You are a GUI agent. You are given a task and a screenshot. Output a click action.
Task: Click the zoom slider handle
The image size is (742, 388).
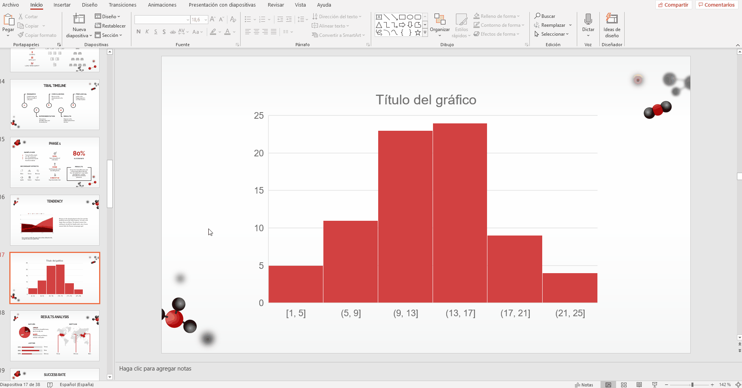coord(692,385)
